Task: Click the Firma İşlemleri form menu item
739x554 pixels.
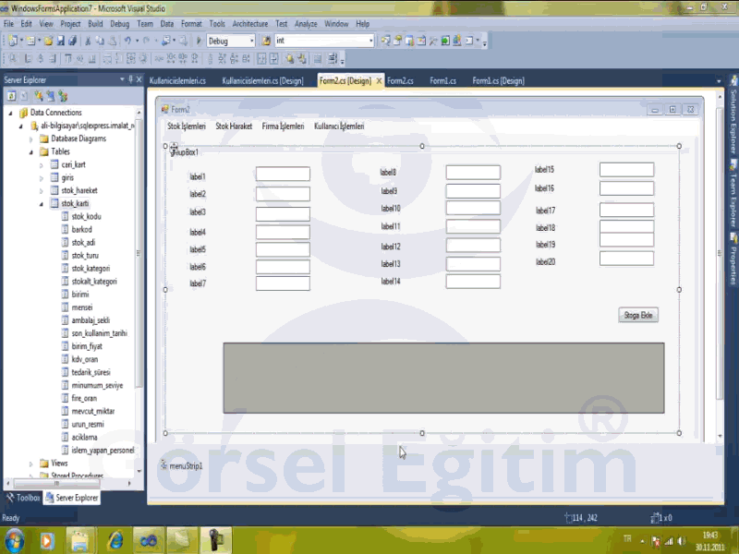Action: pyautogui.click(x=283, y=126)
